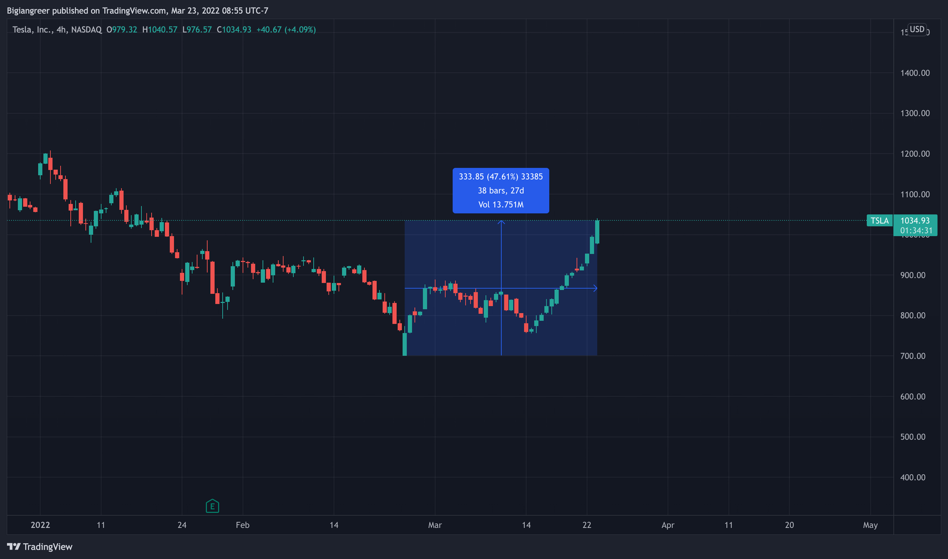Click the 1034.93 current price label

(915, 221)
